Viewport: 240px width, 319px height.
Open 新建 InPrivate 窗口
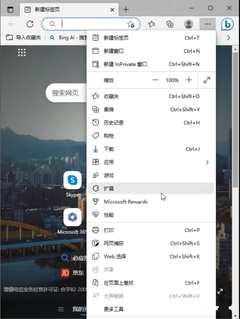(151, 64)
